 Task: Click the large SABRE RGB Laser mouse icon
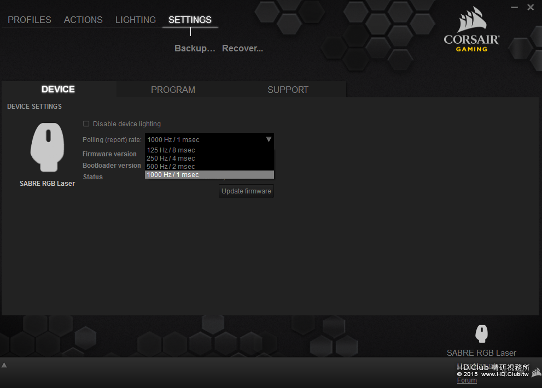[x=48, y=147]
